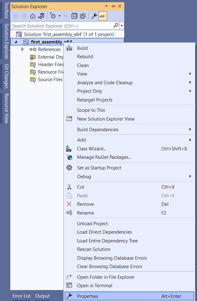Open Properties via the wrench toolbar icon
Screen dimensions: 197x301
pyautogui.click(x=94, y=16)
